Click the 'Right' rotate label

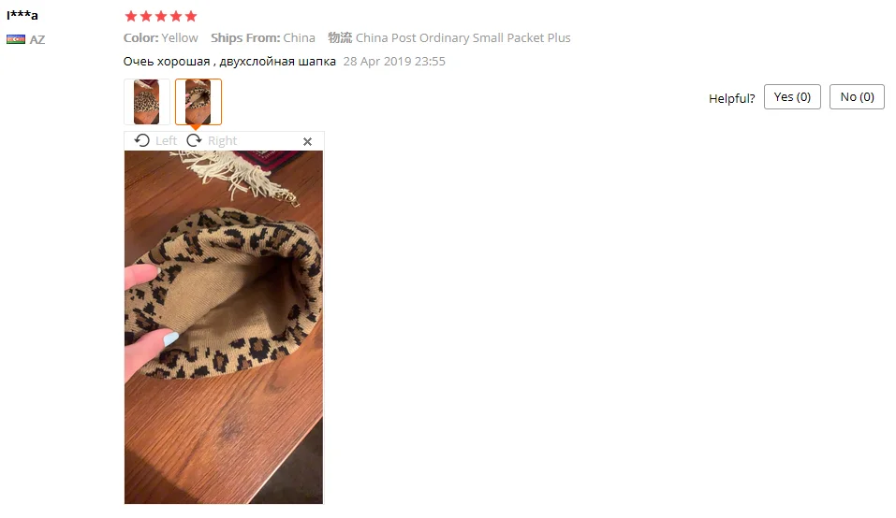222,141
